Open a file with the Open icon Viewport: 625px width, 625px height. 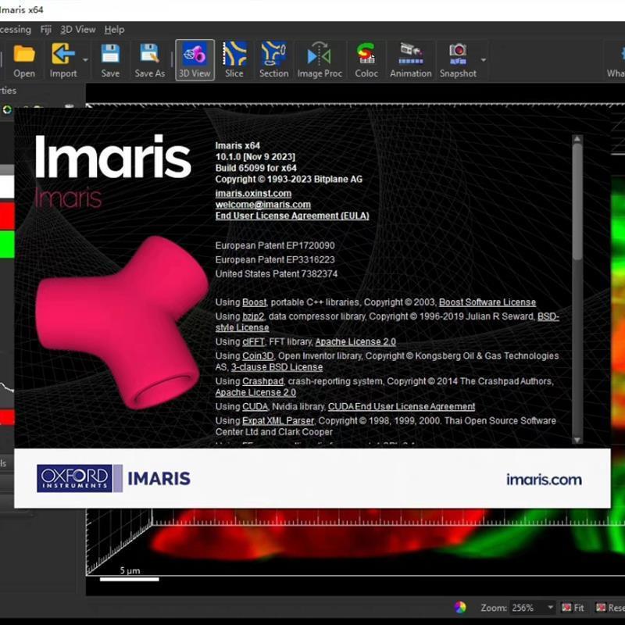24,61
